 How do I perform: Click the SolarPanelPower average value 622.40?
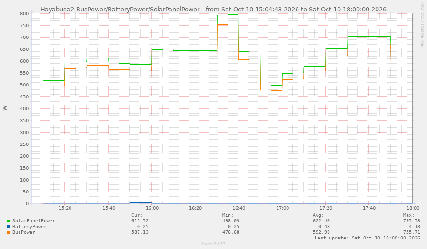pos(321,221)
